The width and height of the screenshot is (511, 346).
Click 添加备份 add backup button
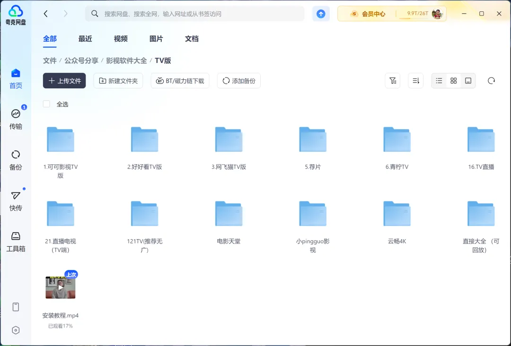(239, 81)
